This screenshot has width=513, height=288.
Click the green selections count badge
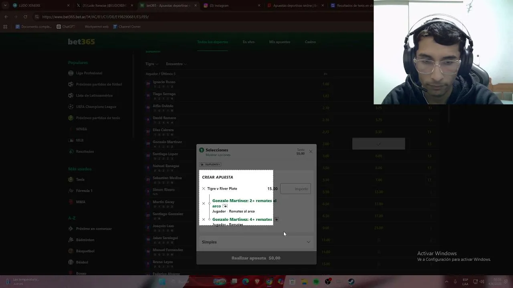(x=202, y=150)
